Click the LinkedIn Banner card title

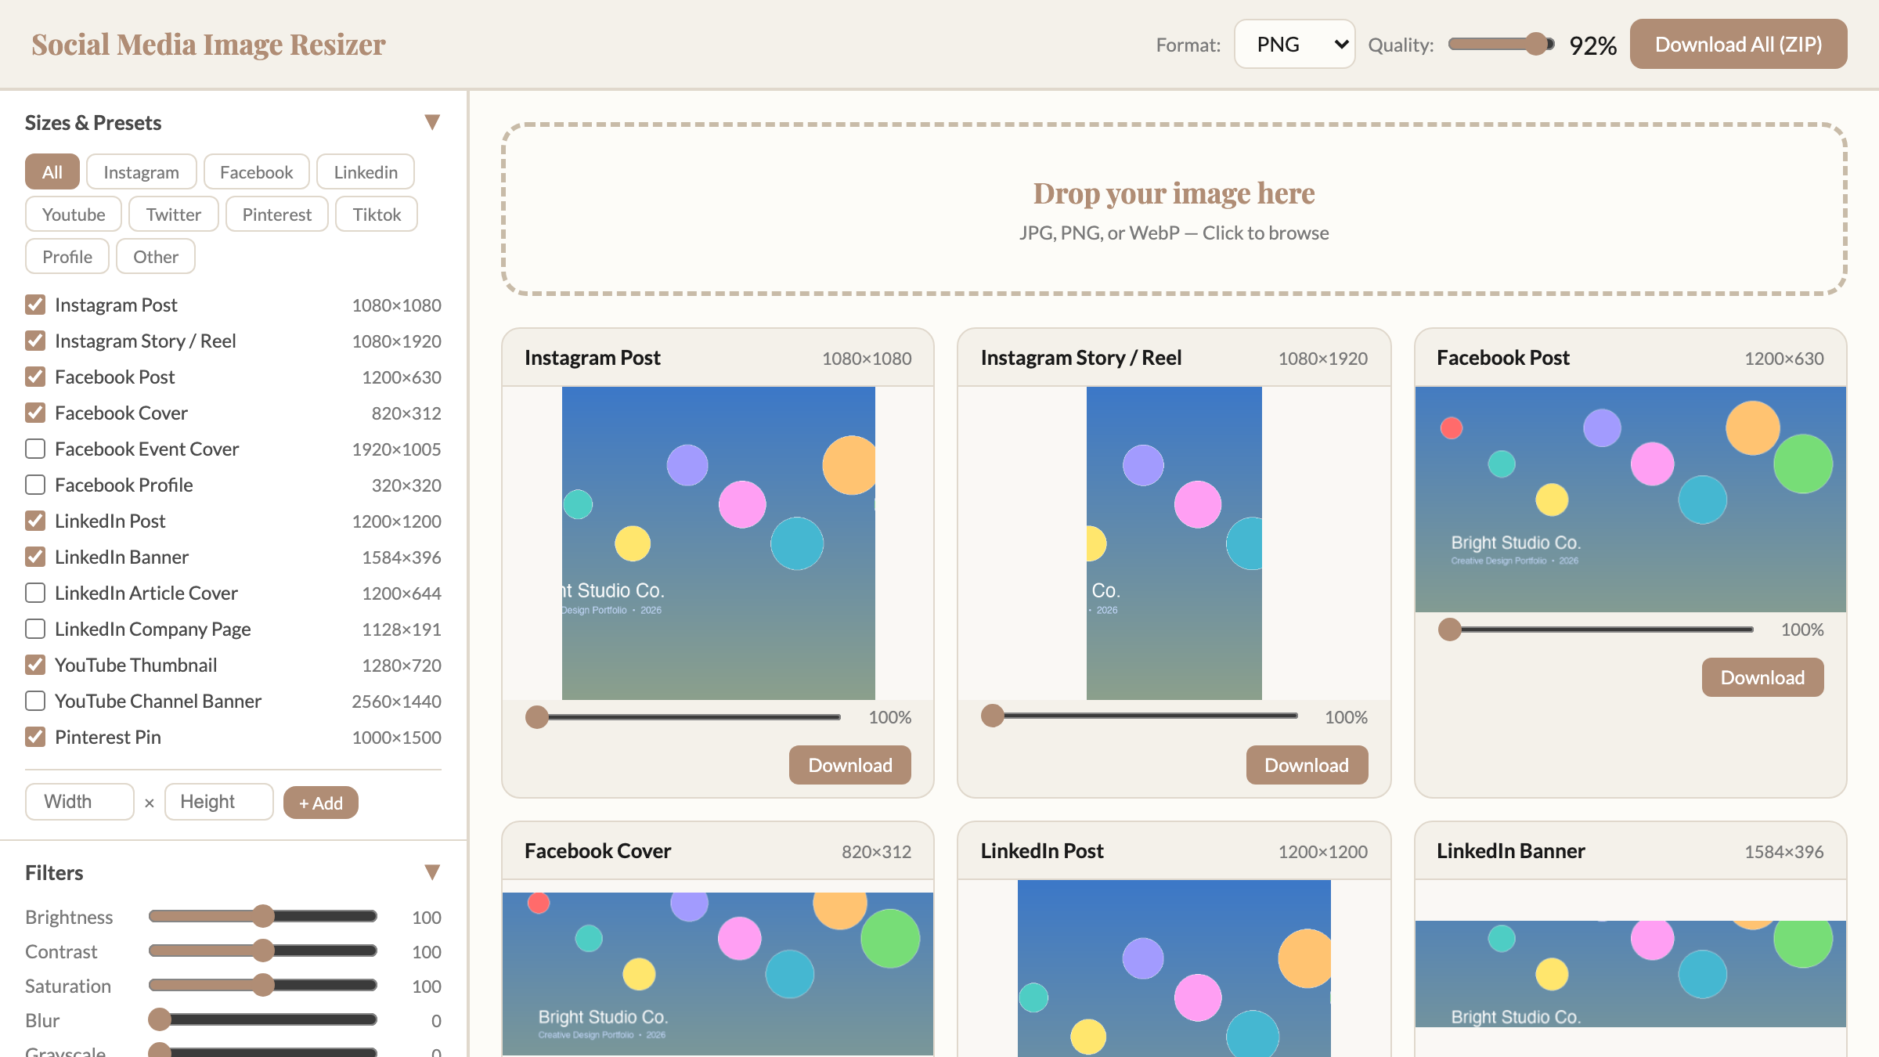(x=1511, y=851)
